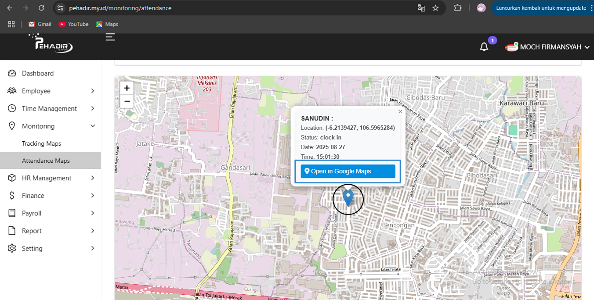Click the Finance dollar icon
594x300 pixels.
click(11, 195)
